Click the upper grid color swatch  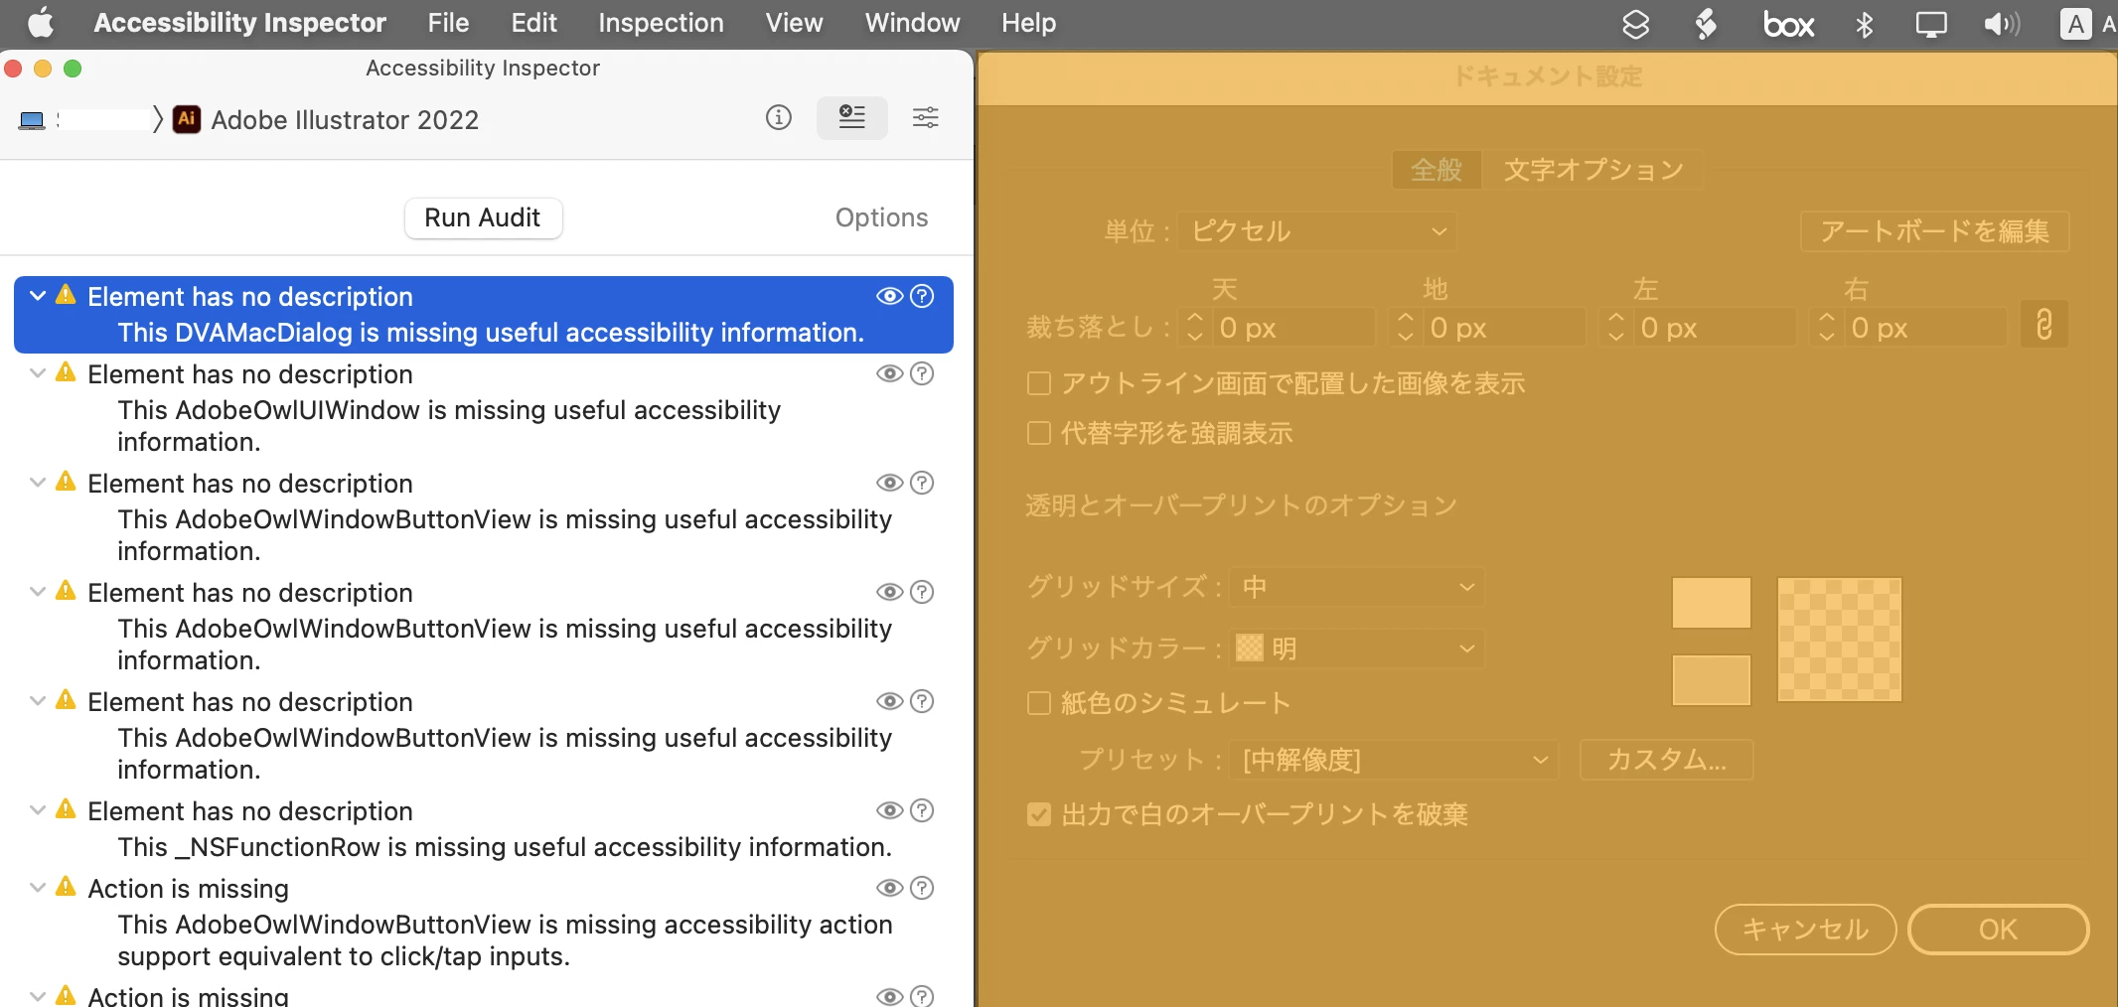1711,602
